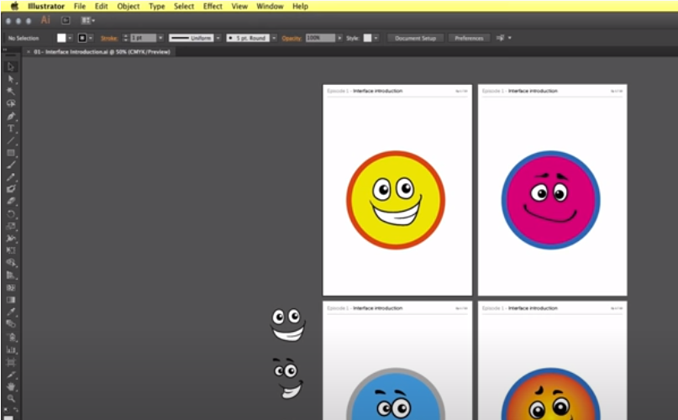The height and width of the screenshot is (420, 678).
Task: Open the Apple menu
Action: pyautogui.click(x=14, y=6)
